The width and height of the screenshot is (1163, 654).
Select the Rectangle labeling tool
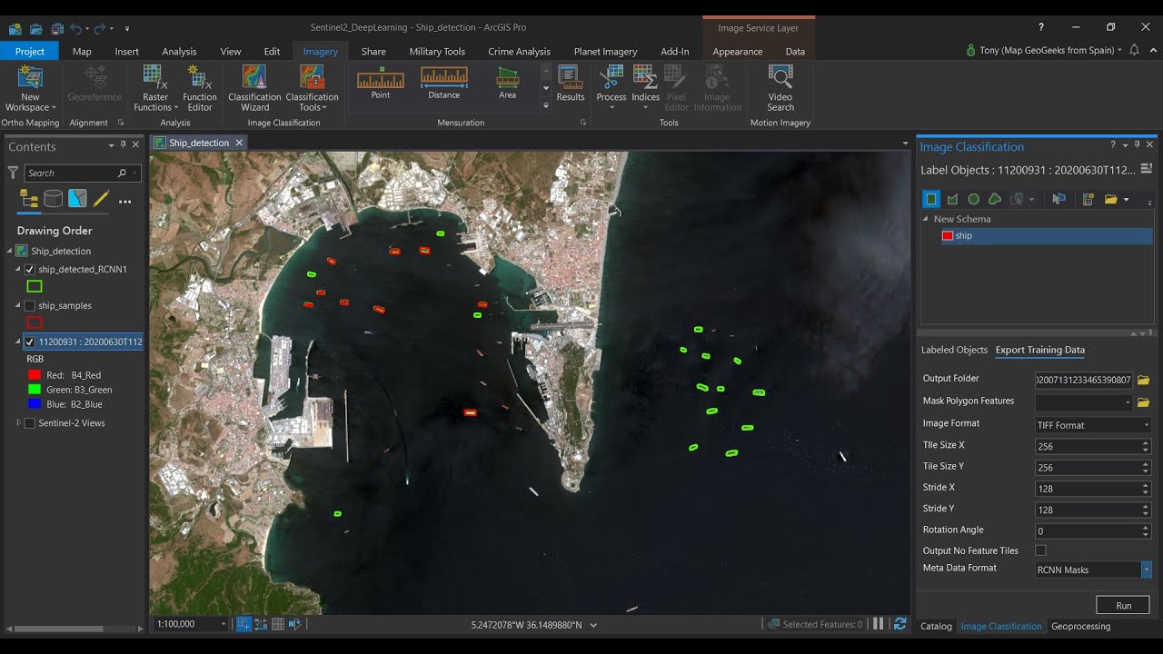(x=931, y=199)
